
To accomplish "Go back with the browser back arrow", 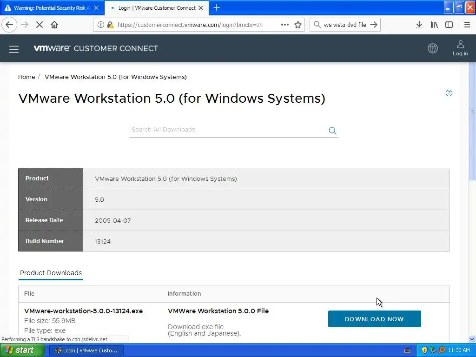I will (x=9, y=25).
